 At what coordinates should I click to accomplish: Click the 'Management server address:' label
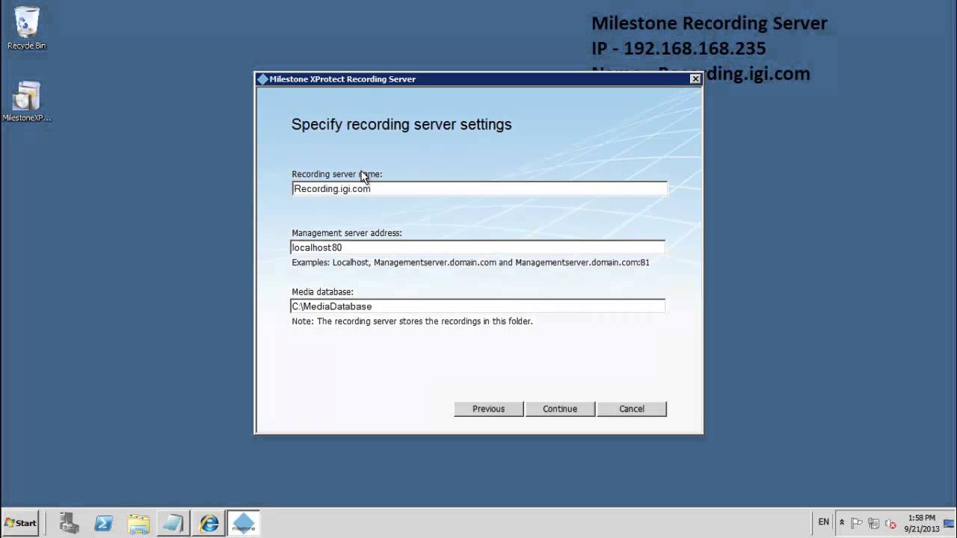(347, 233)
